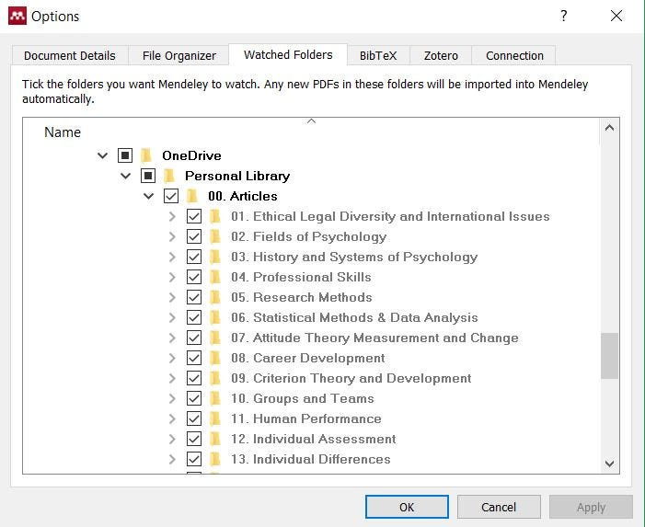This screenshot has height=527, width=645.
Task: Click the Apply button
Action: click(x=591, y=508)
